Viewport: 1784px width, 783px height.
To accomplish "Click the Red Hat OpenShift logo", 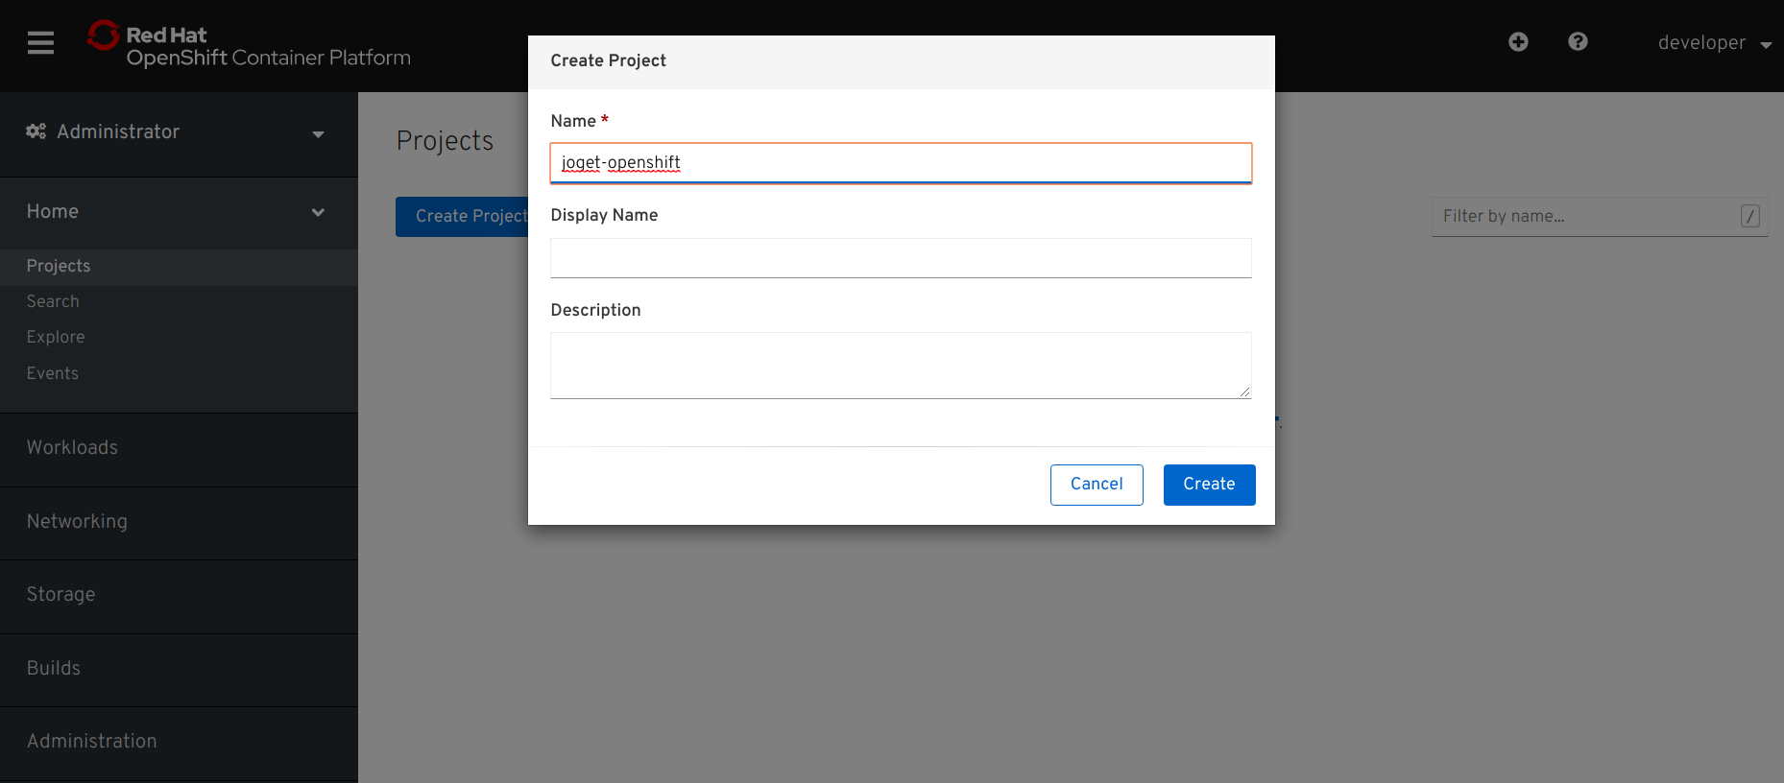I will click(249, 45).
